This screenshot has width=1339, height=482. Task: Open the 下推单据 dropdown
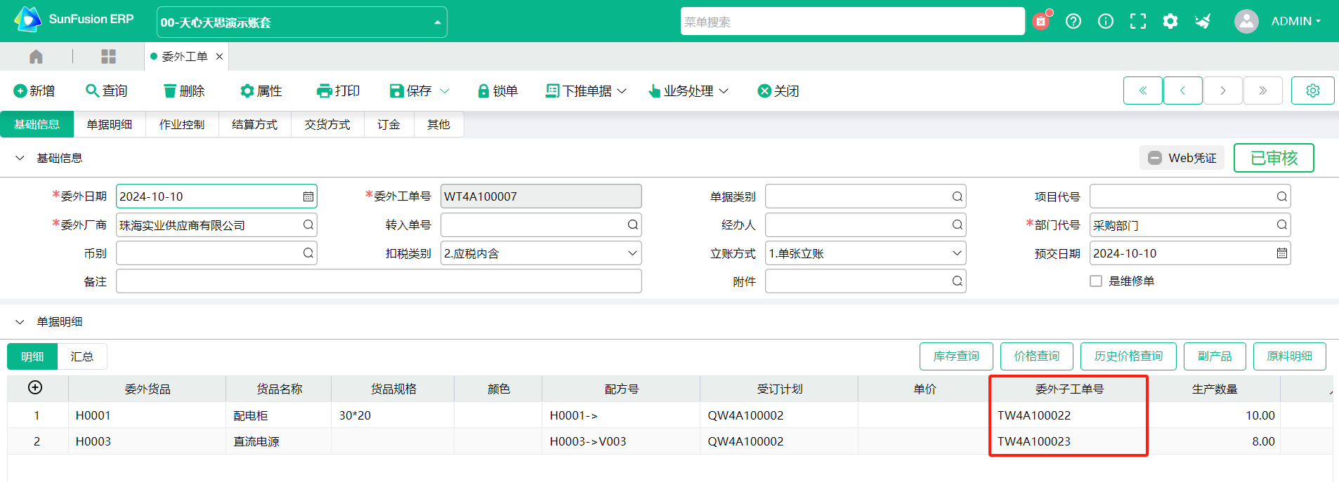pos(586,91)
